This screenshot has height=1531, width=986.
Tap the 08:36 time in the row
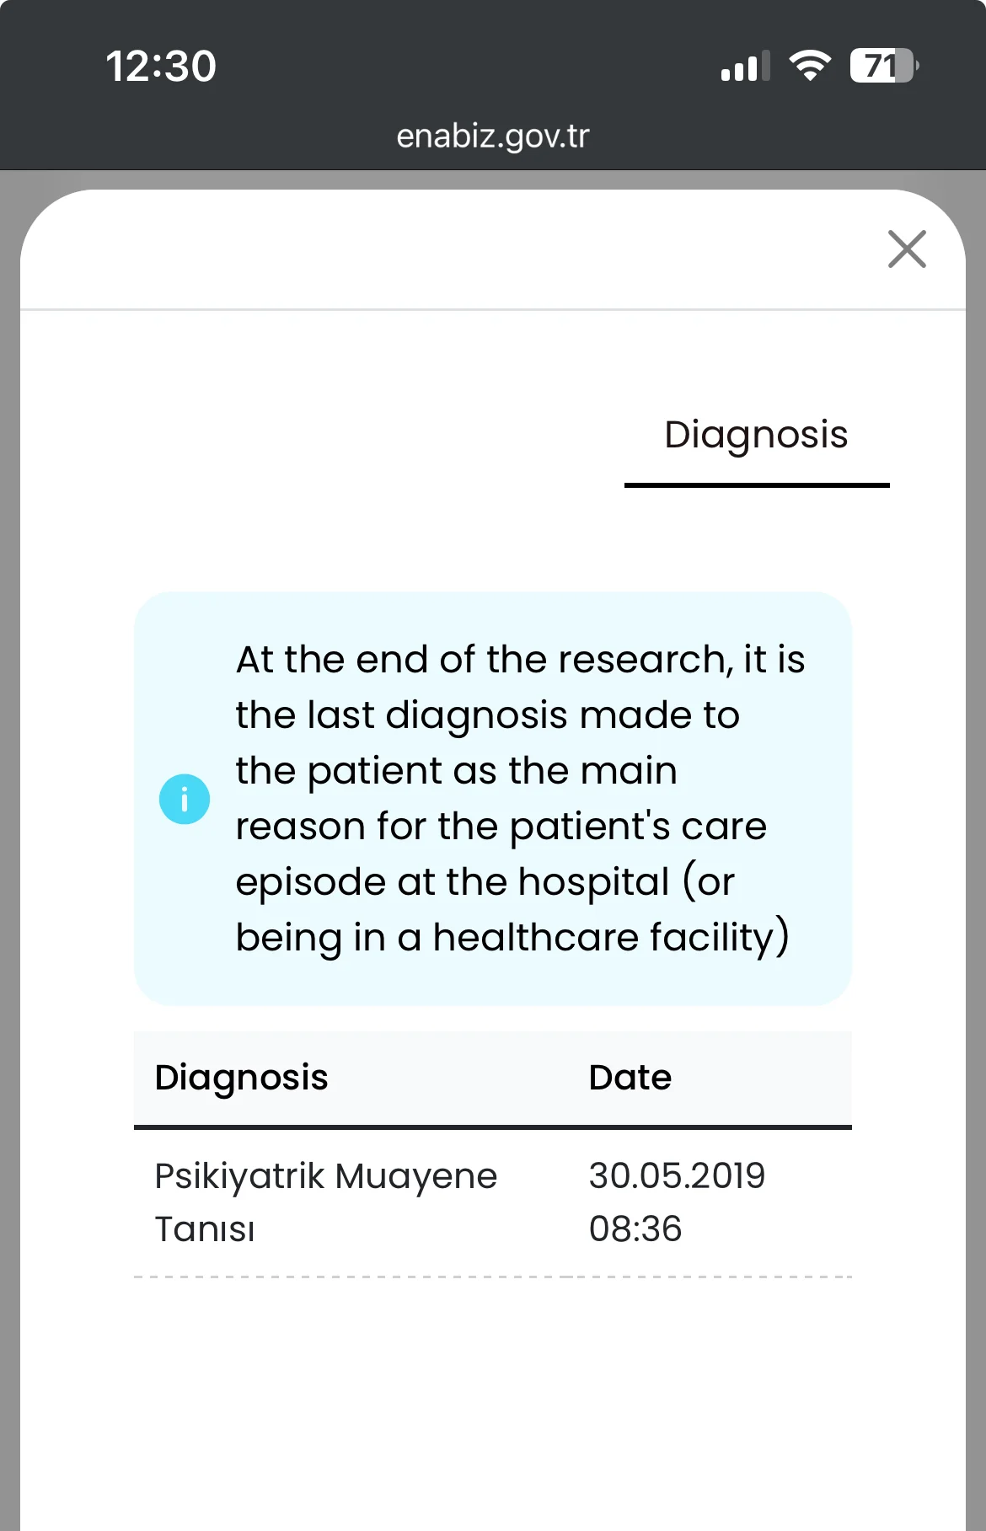[635, 1229]
